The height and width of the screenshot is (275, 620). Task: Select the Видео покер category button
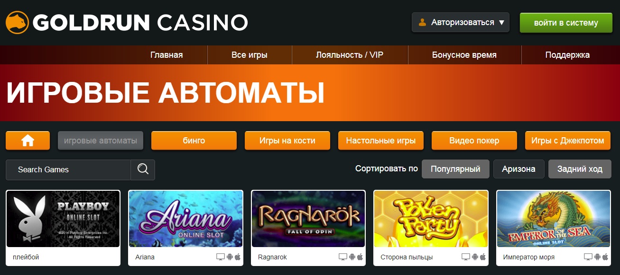(x=474, y=141)
